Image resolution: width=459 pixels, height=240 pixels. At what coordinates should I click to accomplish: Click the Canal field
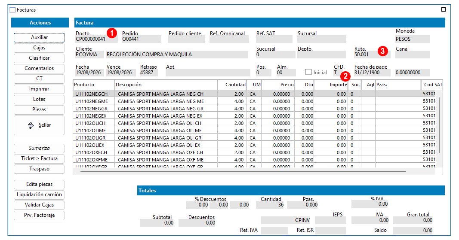tap(413, 55)
